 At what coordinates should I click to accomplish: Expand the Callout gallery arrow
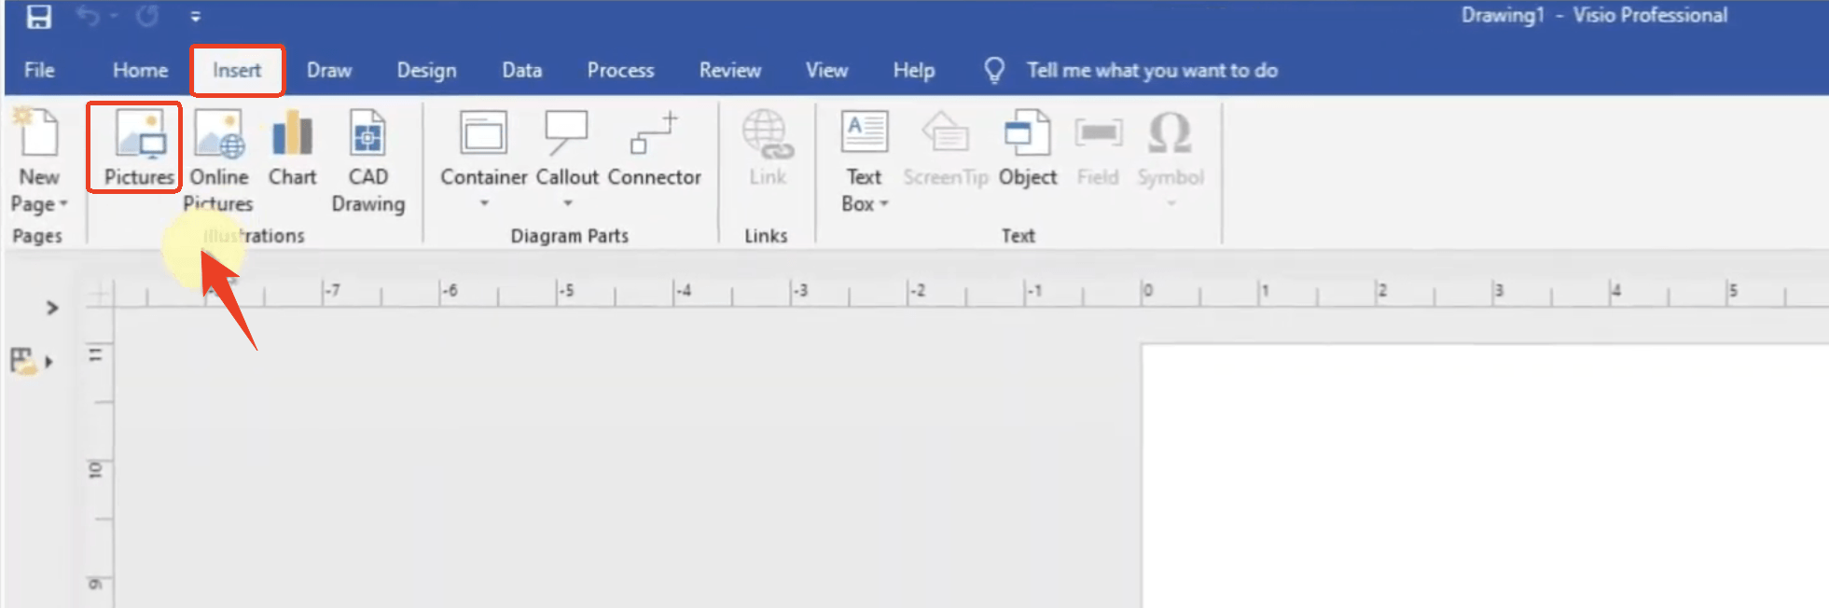pos(567,203)
